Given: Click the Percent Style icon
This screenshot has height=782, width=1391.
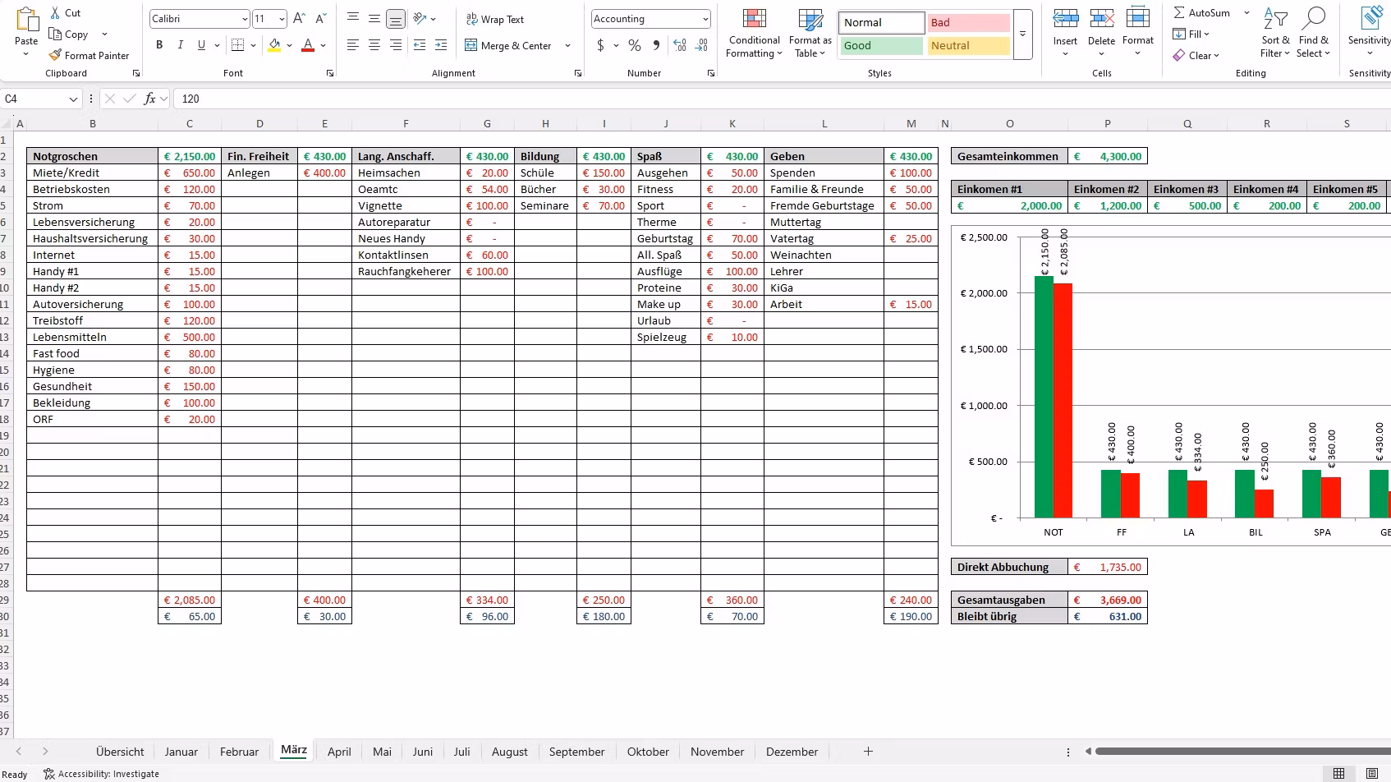Looking at the screenshot, I should tap(635, 46).
